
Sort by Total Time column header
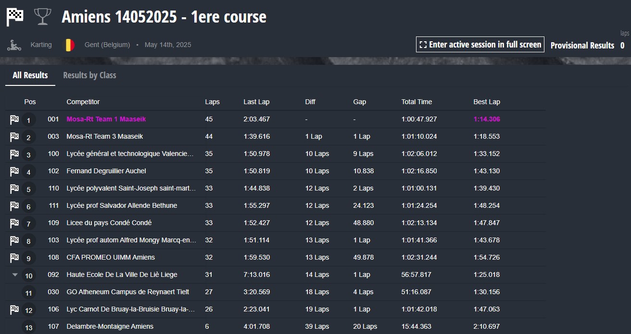coord(416,102)
